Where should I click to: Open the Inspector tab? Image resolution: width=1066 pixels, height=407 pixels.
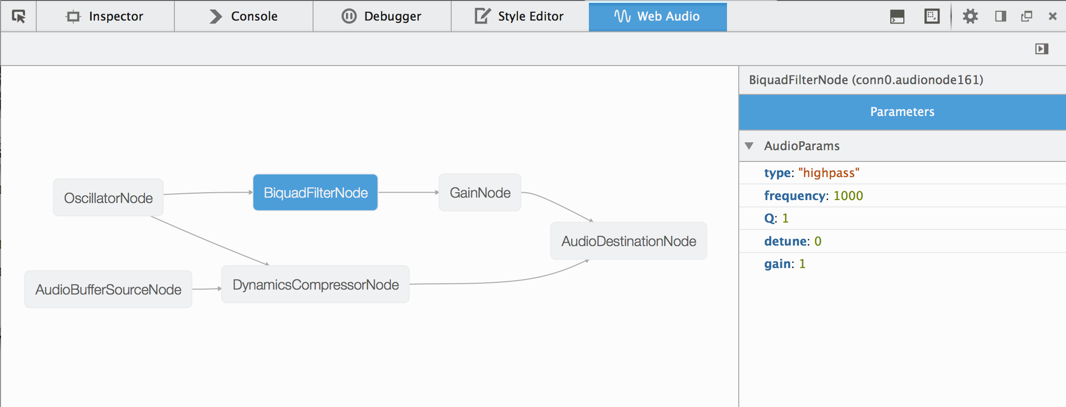[105, 16]
